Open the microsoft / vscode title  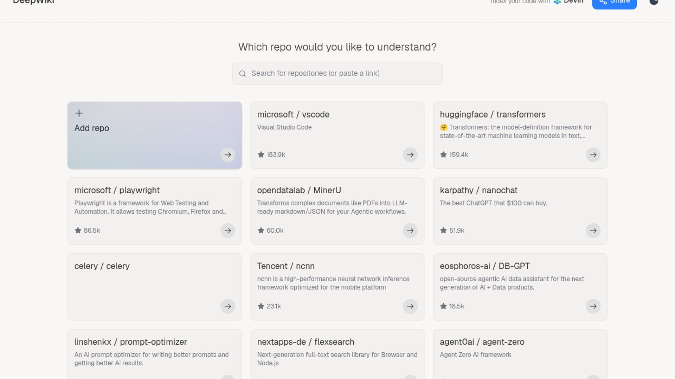coord(293,114)
